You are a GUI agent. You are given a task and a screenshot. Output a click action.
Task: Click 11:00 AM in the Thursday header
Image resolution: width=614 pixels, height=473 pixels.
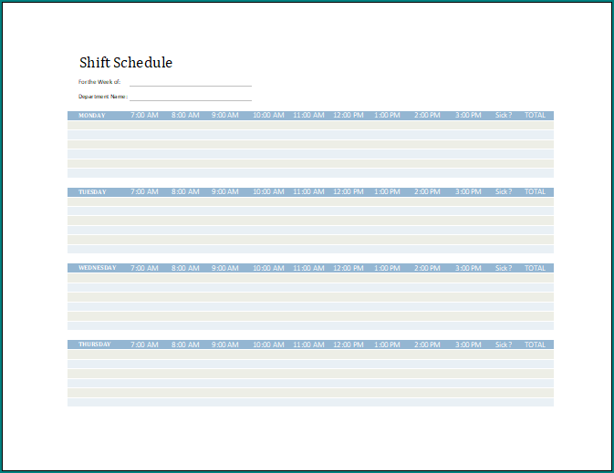point(308,344)
